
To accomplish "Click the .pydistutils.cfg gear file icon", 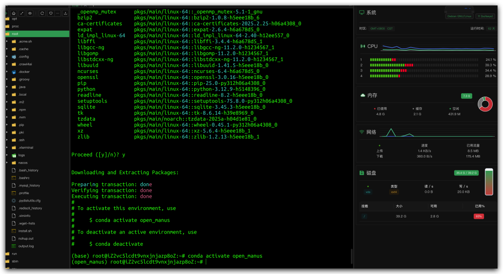I will [x=14, y=201].
